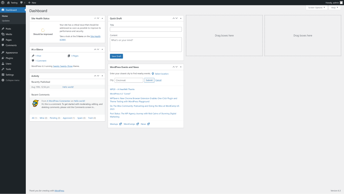Image resolution: width=344 pixels, height=194 pixels.
Task: Open WP20 – A Heartfelt Thanks news
Action: (122, 89)
